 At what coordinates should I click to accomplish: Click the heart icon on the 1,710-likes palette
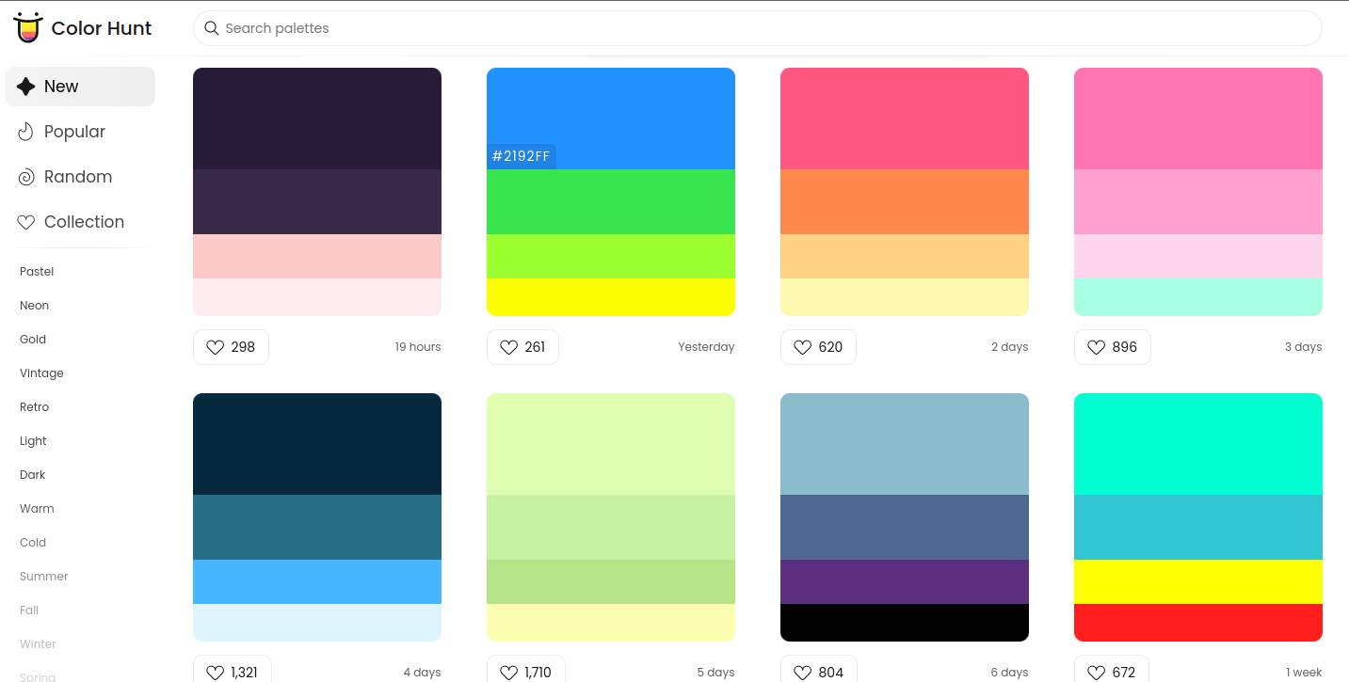coord(508,672)
